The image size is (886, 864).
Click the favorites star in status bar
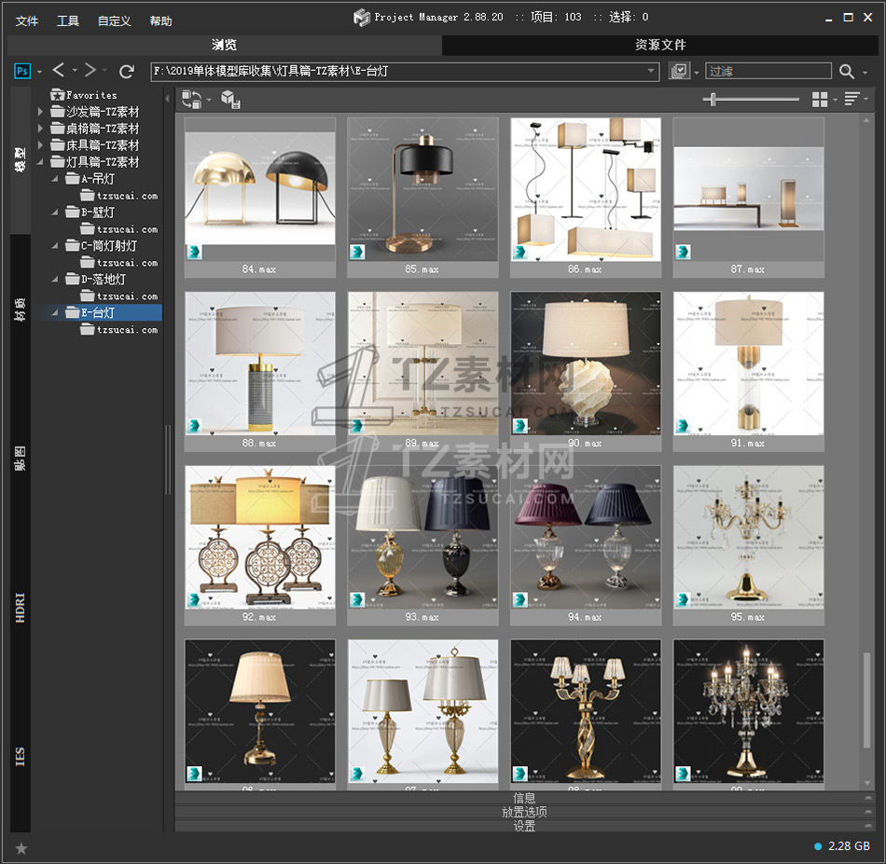[x=21, y=847]
